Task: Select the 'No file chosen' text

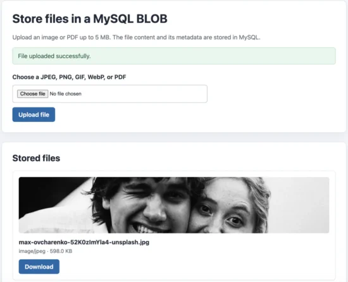Action: tap(65, 94)
